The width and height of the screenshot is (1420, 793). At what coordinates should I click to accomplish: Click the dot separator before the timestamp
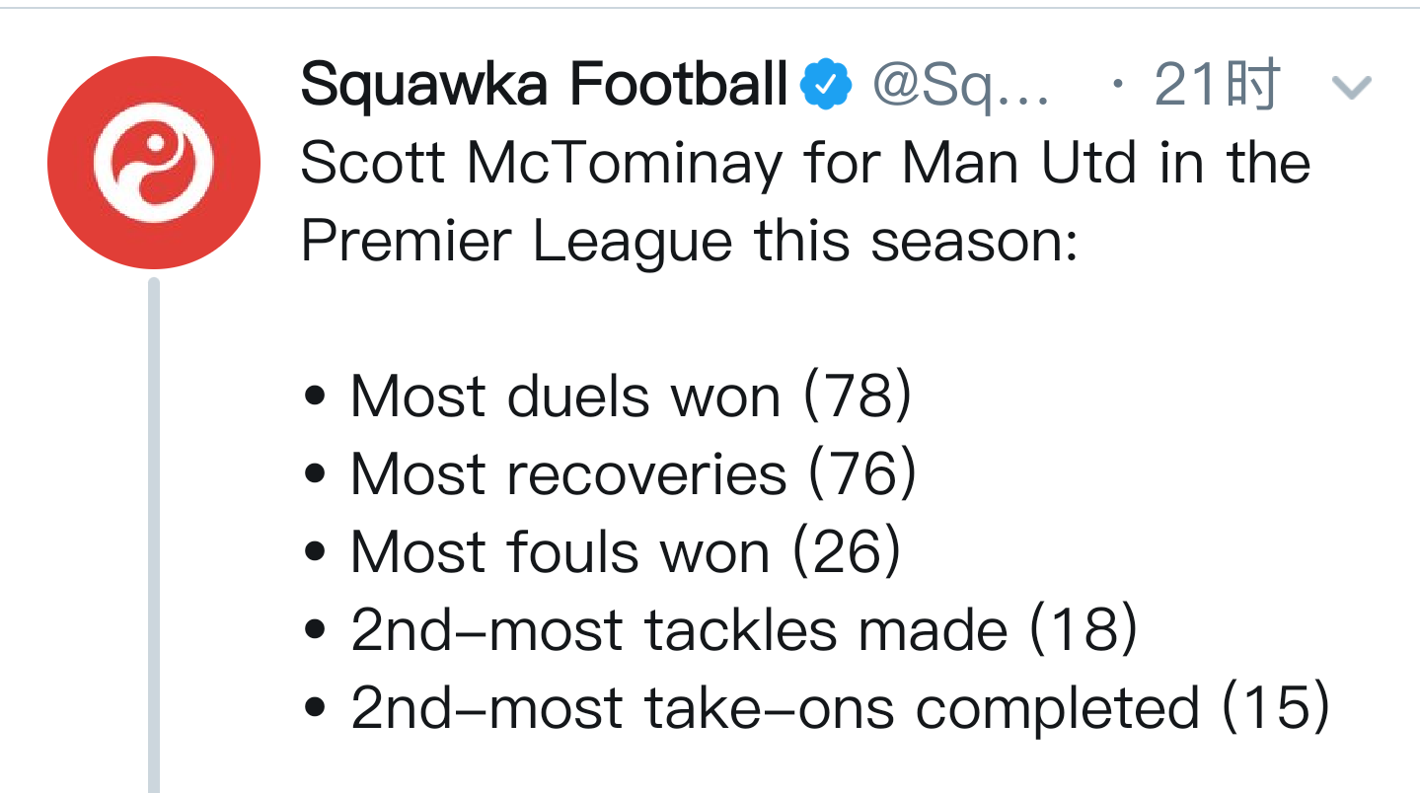click(1116, 86)
